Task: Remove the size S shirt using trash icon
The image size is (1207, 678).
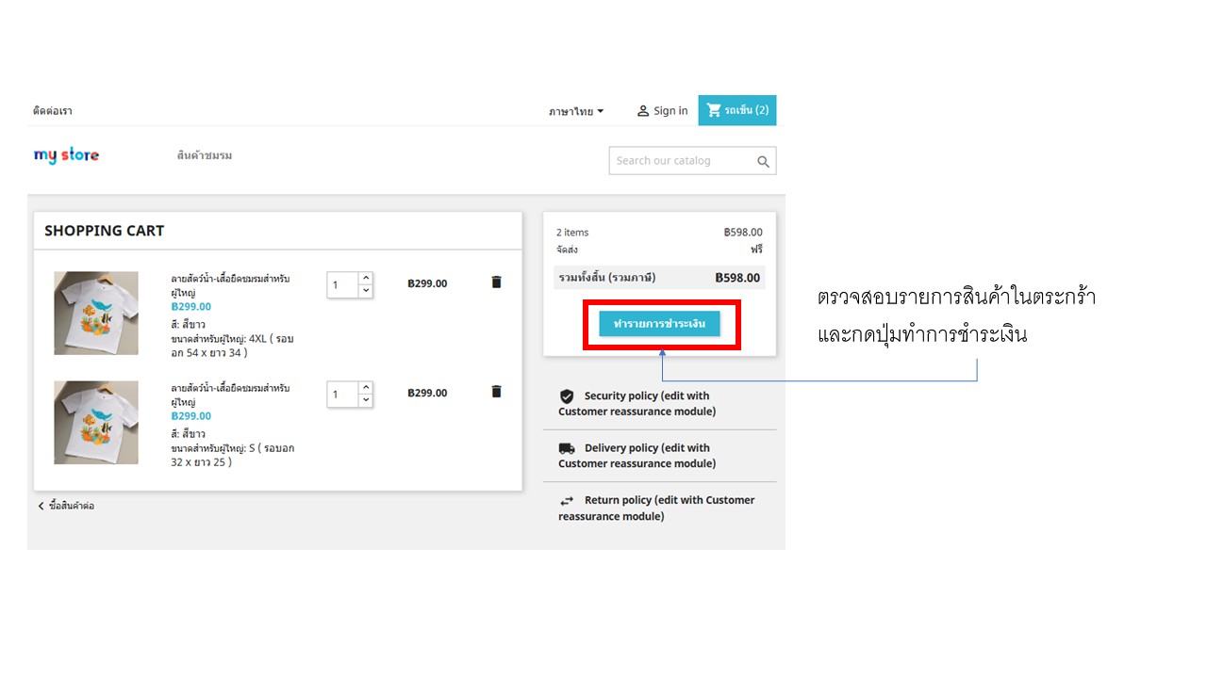Action: click(496, 392)
